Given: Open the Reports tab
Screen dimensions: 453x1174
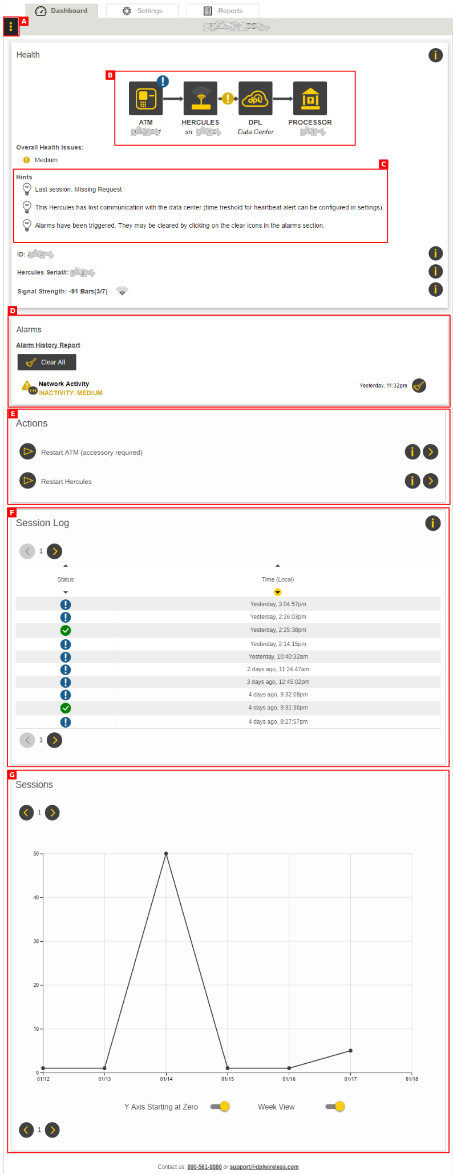Looking at the screenshot, I should click(x=223, y=11).
